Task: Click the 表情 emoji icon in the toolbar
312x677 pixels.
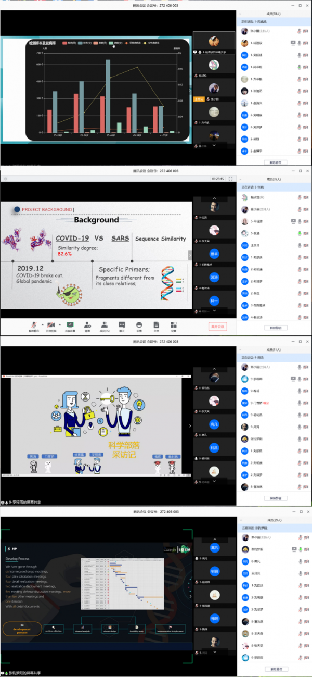Action: [139, 324]
